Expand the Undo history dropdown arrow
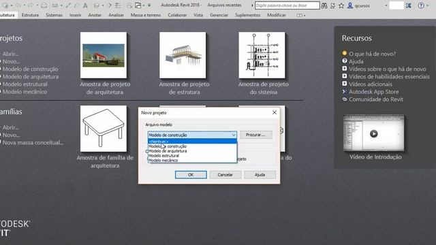This screenshot has height=245, width=436. pos(25,5)
